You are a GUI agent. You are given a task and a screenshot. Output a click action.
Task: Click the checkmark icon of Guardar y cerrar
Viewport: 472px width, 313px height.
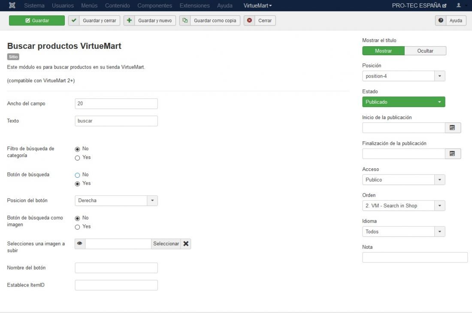[x=74, y=21]
